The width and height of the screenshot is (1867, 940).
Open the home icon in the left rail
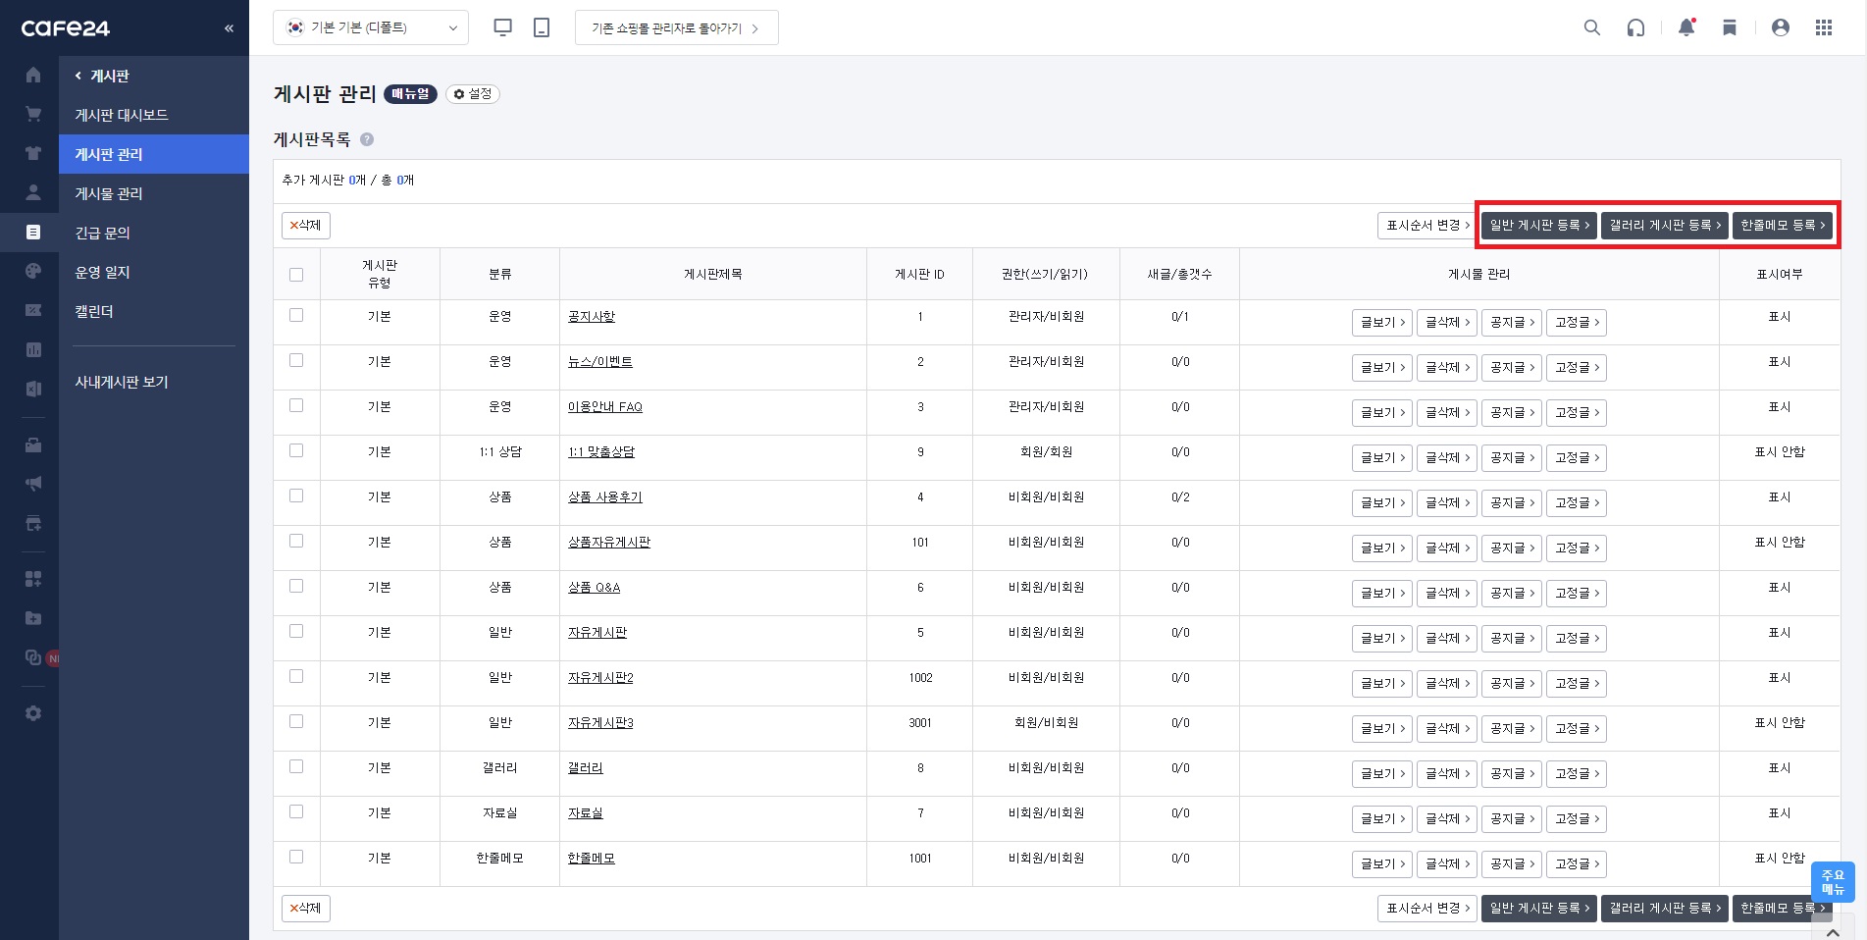[33, 75]
